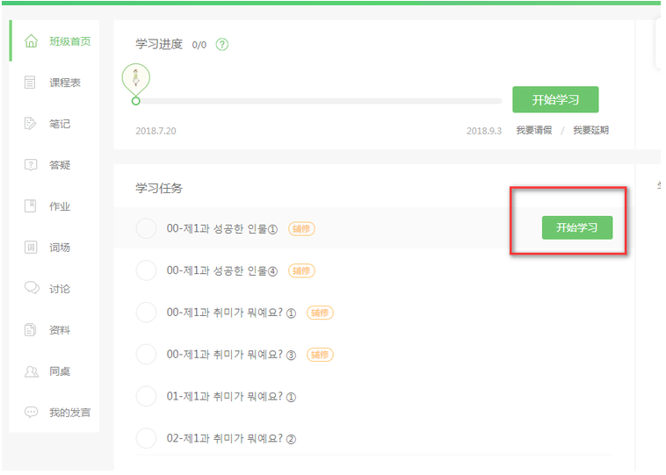Open the 课程表 schedule icon

click(31, 83)
